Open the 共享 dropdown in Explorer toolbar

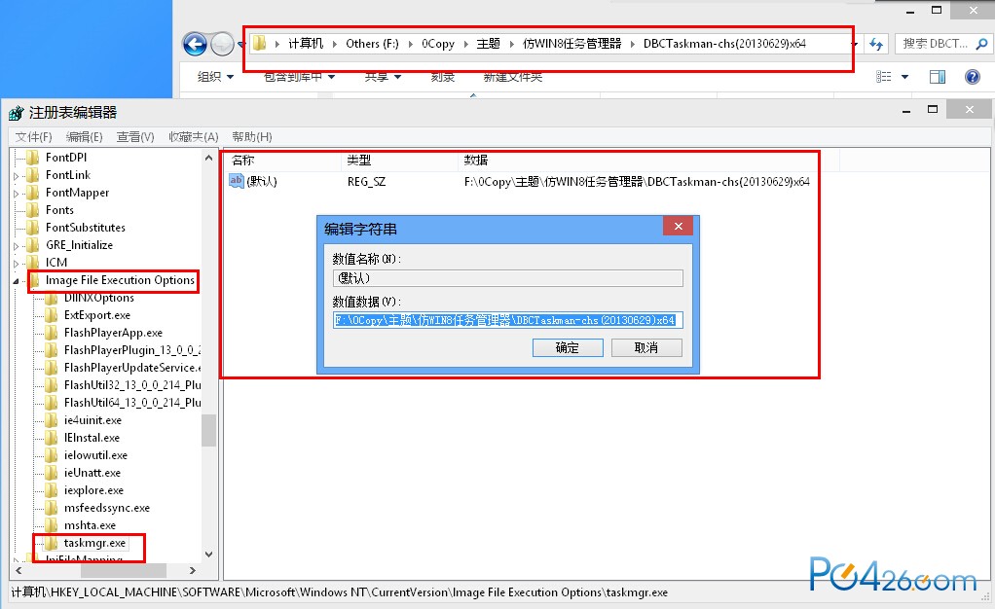[383, 77]
